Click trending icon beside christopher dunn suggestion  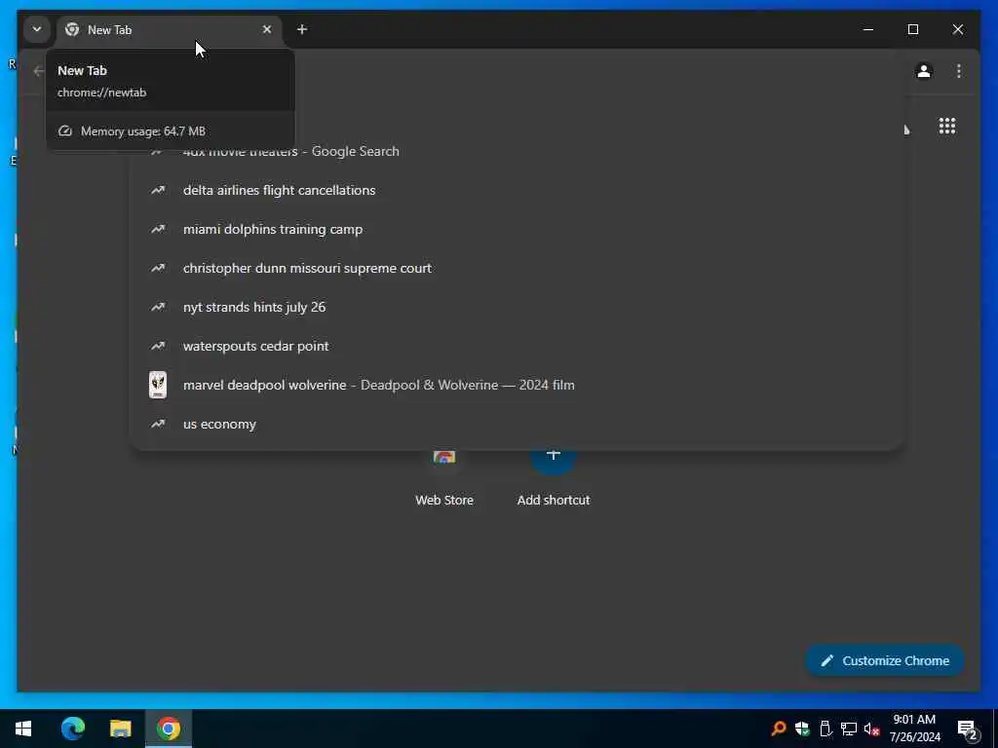pos(157,268)
